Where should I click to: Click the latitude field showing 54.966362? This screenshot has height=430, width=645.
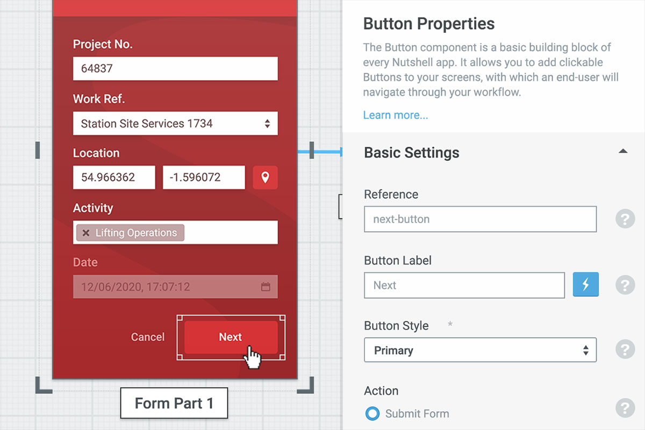114,177
